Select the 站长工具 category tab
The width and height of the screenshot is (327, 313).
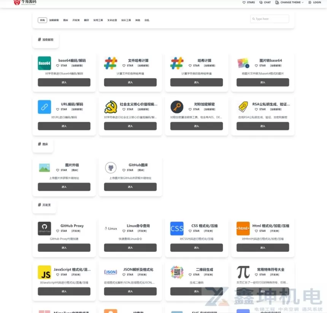126,20
